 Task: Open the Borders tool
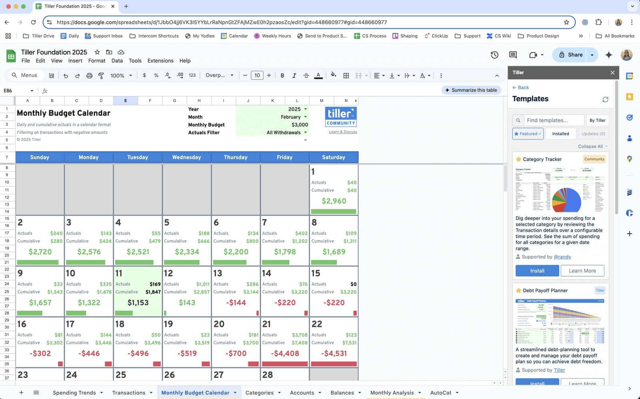[x=346, y=75]
